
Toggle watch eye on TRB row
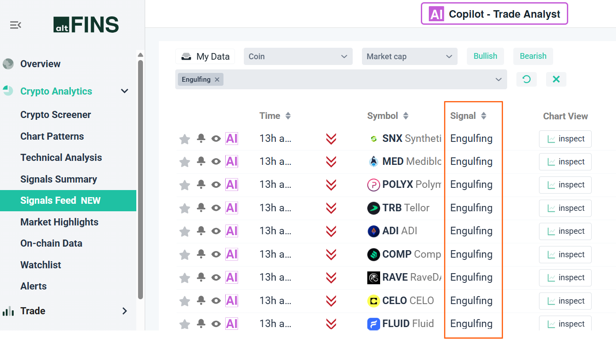click(216, 208)
